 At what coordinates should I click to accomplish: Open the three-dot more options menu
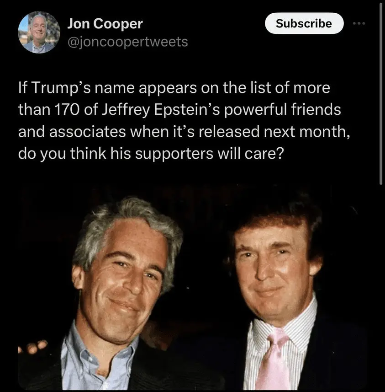(359, 23)
